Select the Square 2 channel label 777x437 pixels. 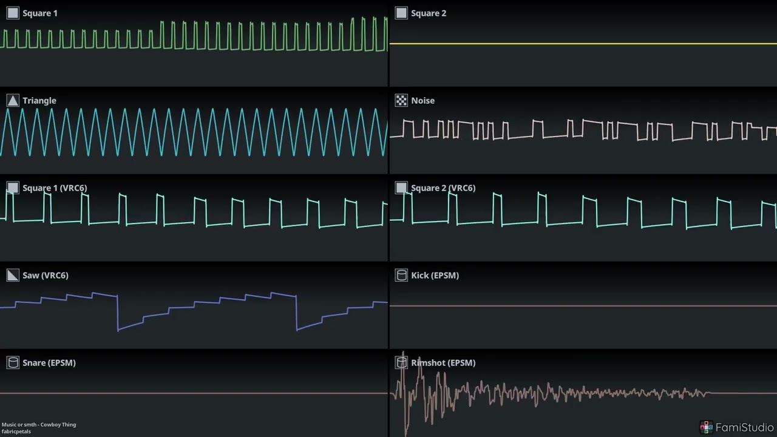pyautogui.click(x=429, y=13)
